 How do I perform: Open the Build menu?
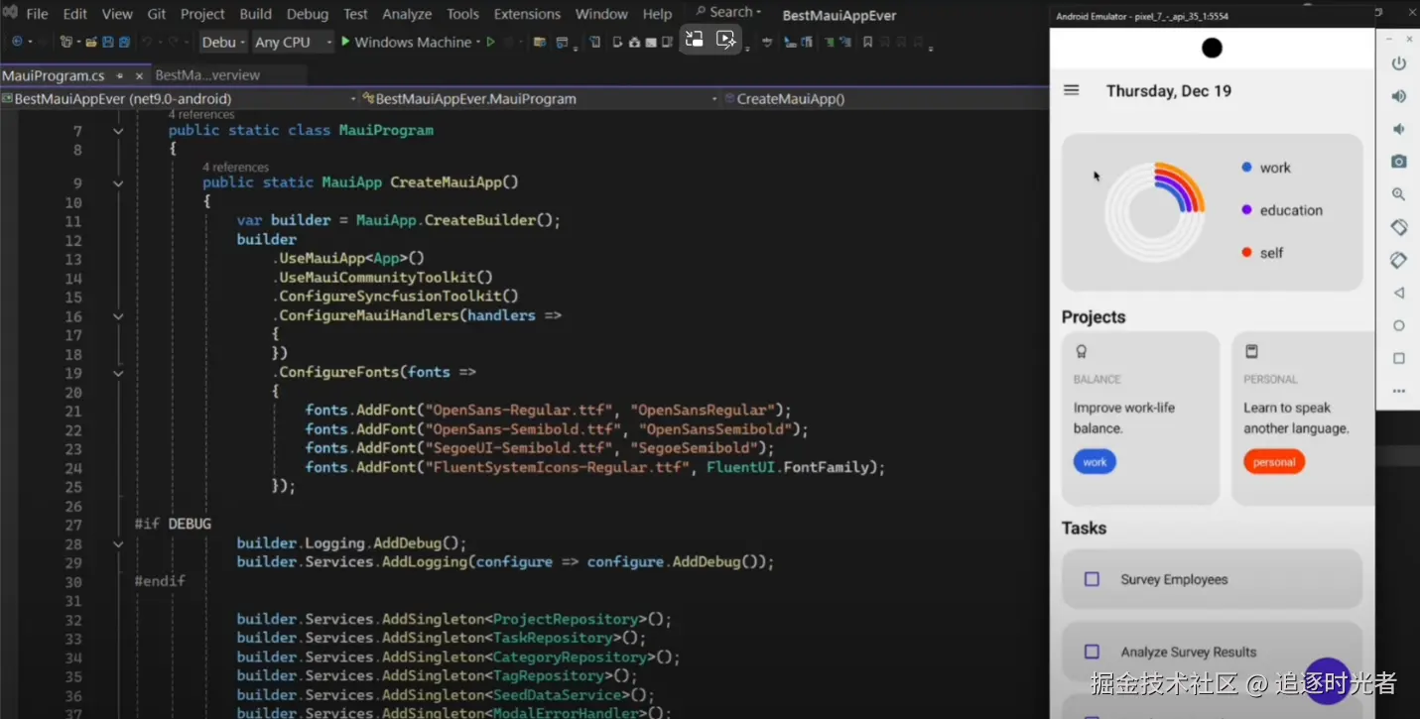point(256,14)
